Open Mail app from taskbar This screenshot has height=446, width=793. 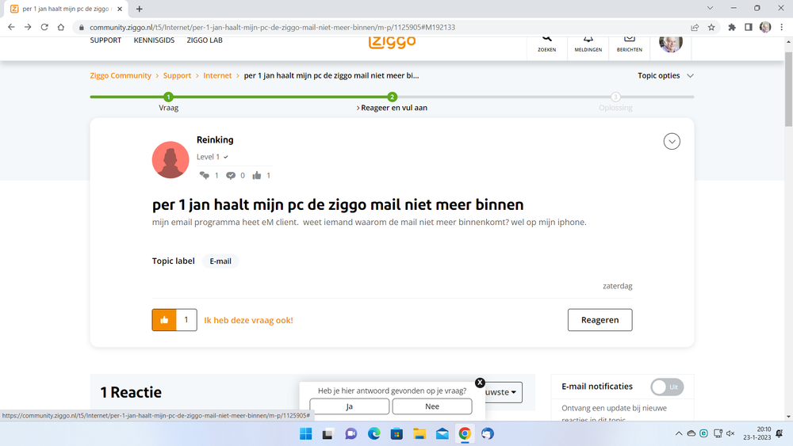(442, 433)
